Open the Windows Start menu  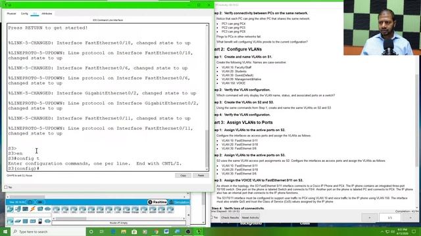coord(5,231)
